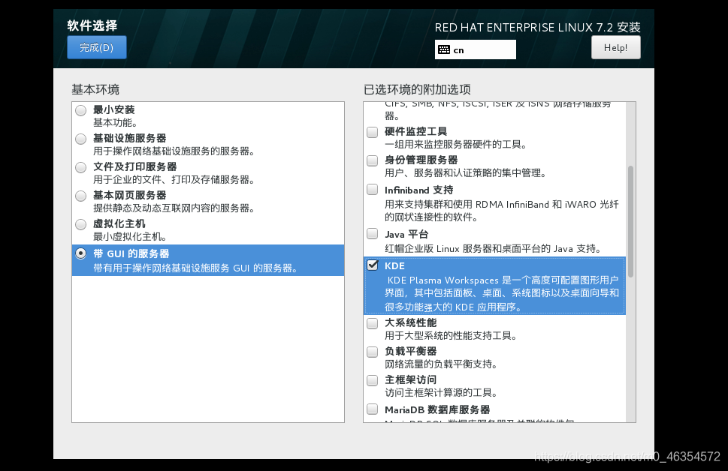Click the 文件及打印服务器 title text
Image resolution: width=728 pixels, height=471 pixels.
pyautogui.click(x=135, y=167)
